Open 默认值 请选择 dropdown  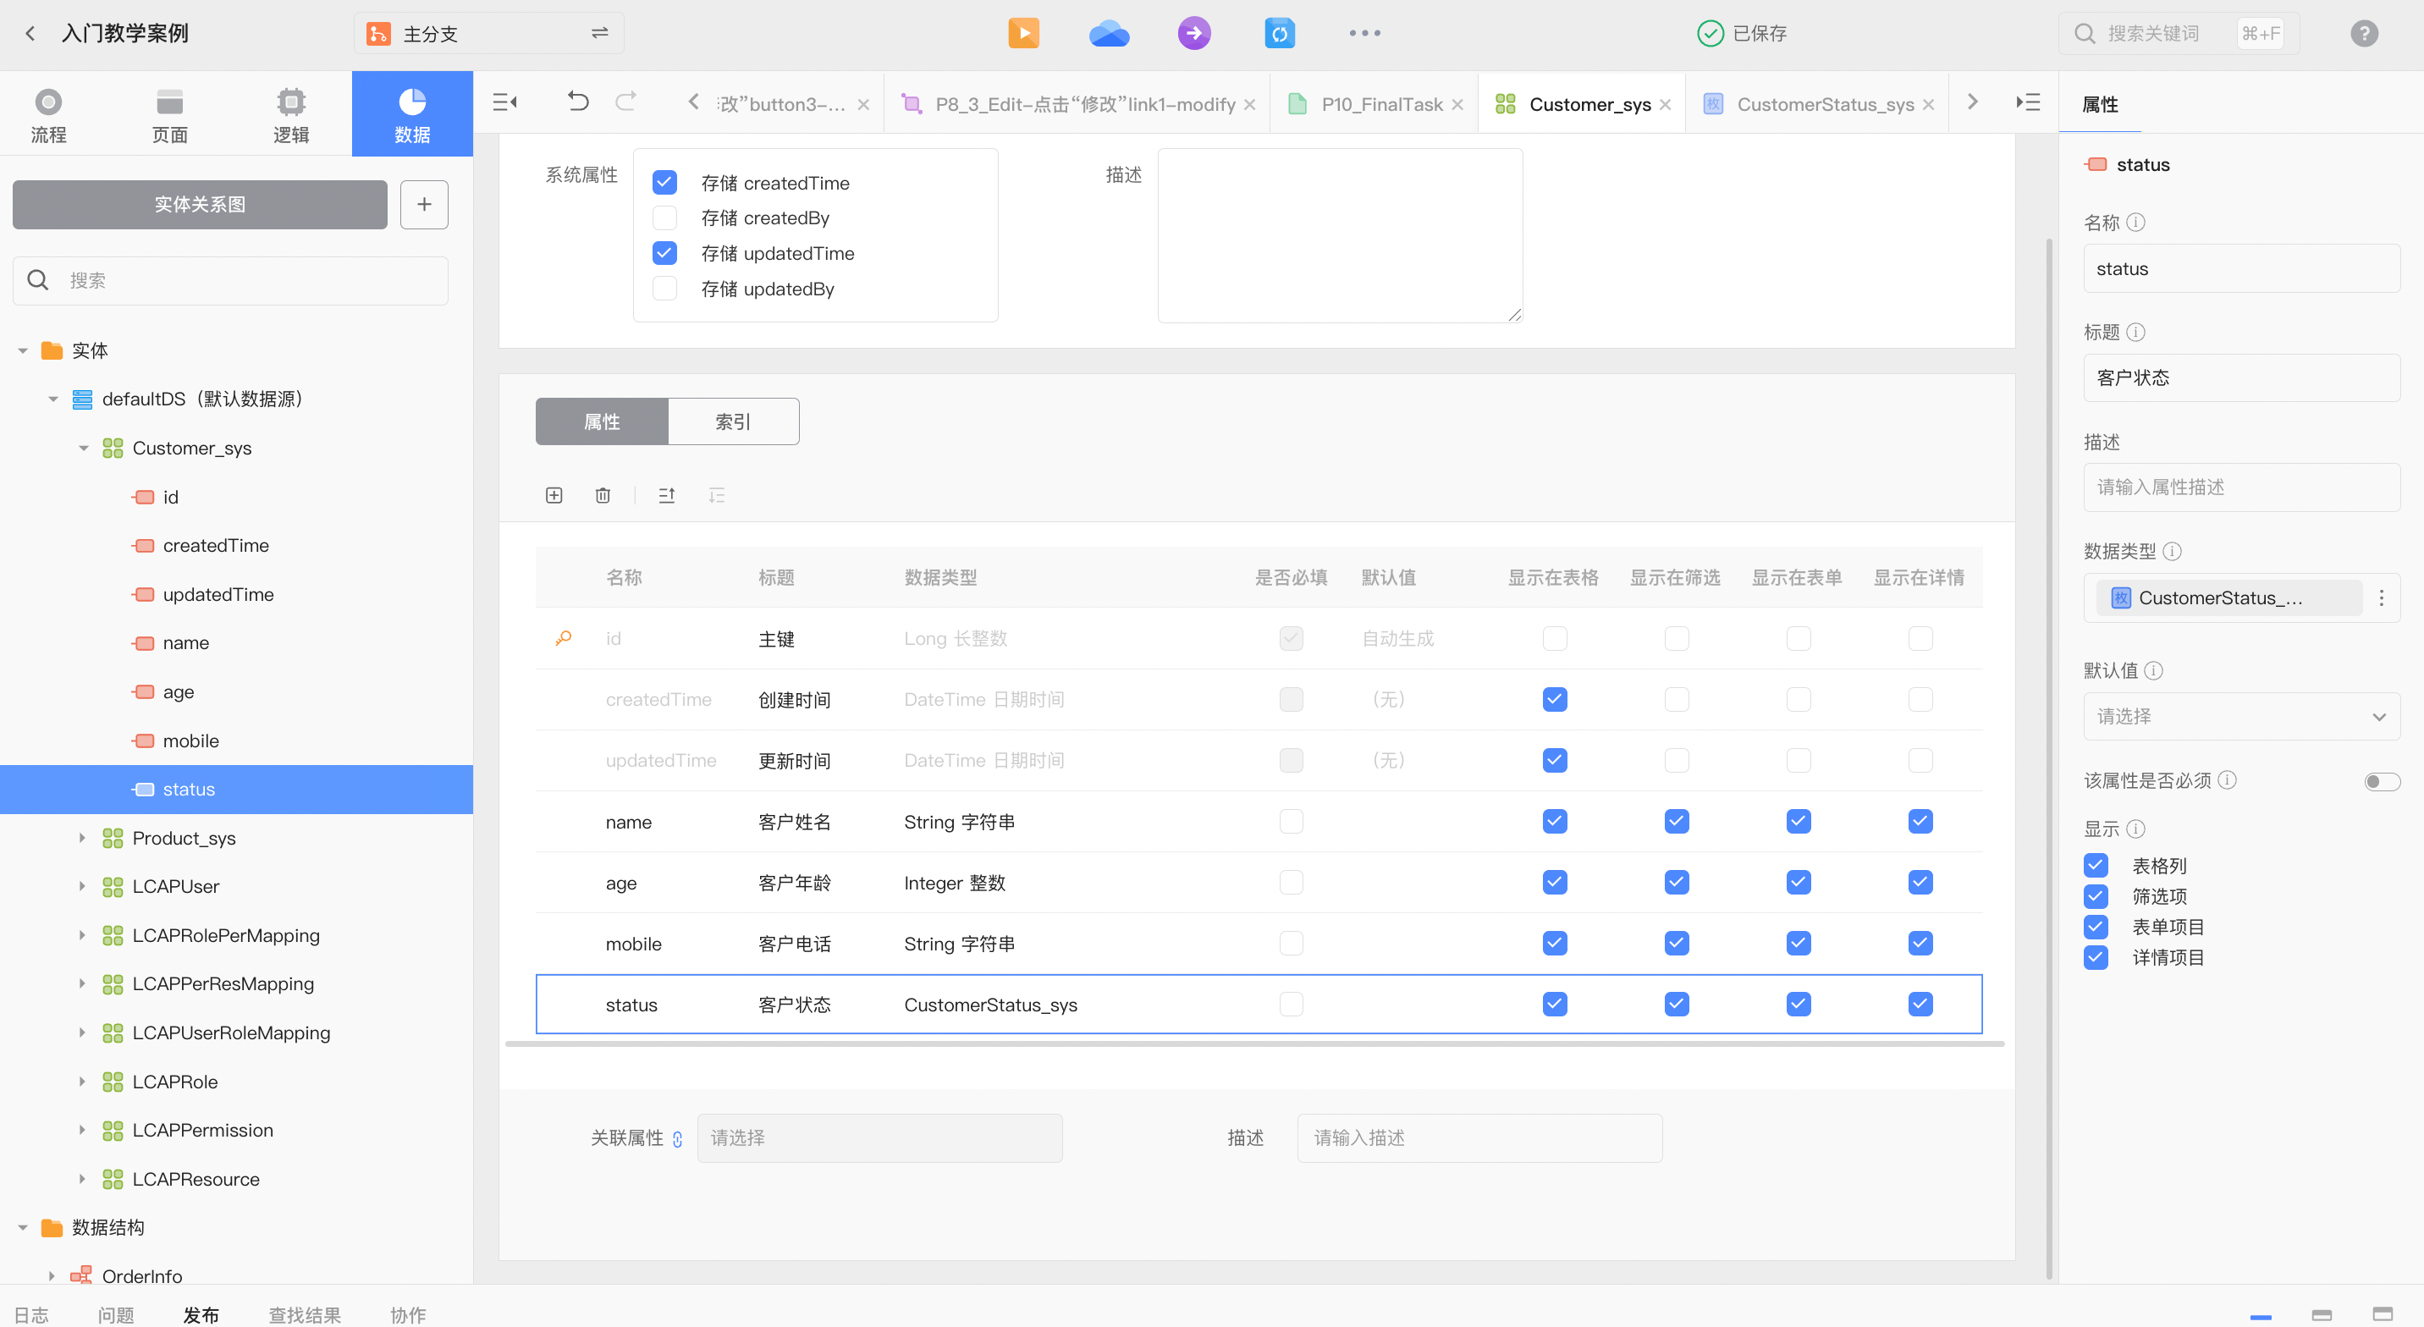coord(2241,716)
